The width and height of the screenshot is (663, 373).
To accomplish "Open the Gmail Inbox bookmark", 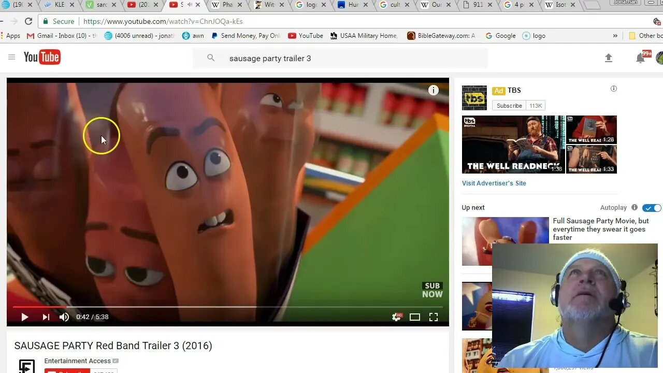I will [62, 36].
